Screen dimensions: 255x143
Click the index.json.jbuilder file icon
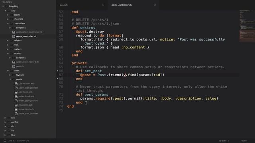pos(16,100)
